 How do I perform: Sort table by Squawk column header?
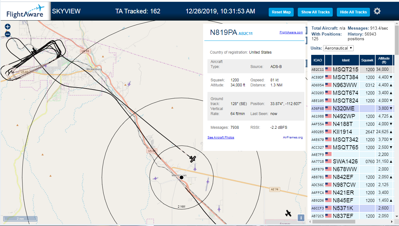[367, 60]
